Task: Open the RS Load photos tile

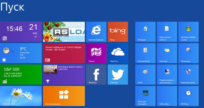Action: (64, 32)
